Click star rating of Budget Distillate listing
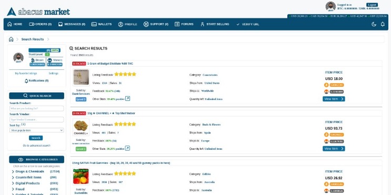Screen dimensions: 391x195 (x=125, y=74)
